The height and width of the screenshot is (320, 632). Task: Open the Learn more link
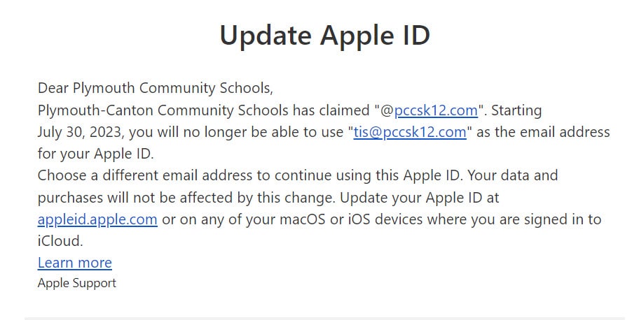pyautogui.click(x=74, y=263)
